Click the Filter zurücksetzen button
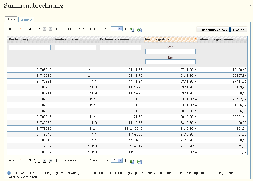 213,30
